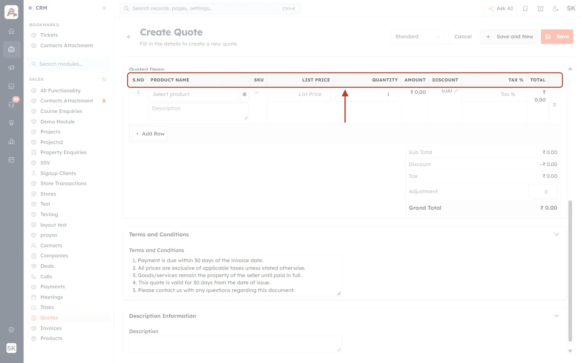Add a new row to quoted items

[150, 134]
